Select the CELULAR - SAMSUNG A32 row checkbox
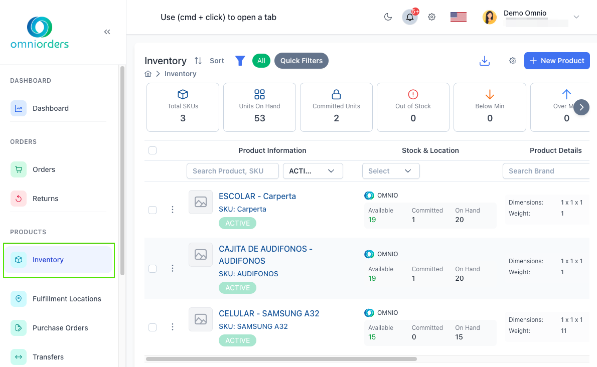The image size is (597, 367). (x=153, y=327)
